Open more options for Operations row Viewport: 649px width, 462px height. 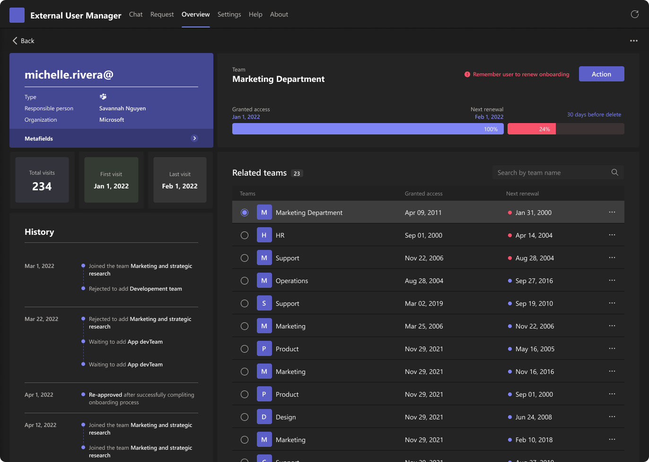pyautogui.click(x=612, y=280)
